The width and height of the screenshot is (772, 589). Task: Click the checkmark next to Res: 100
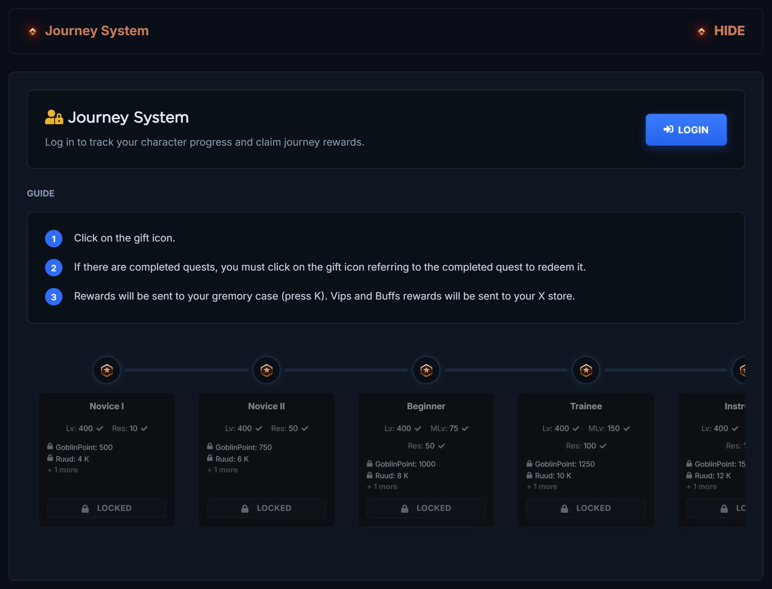pyautogui.click(x=603, y=446)
